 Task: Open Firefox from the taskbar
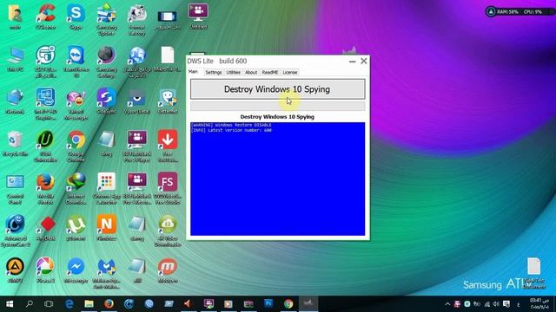click(x=109, y=304)
